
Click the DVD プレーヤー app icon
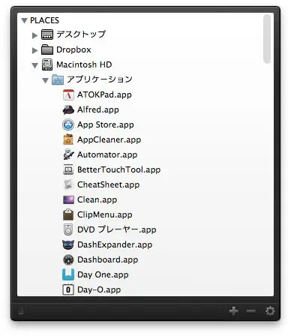point(68,229)
